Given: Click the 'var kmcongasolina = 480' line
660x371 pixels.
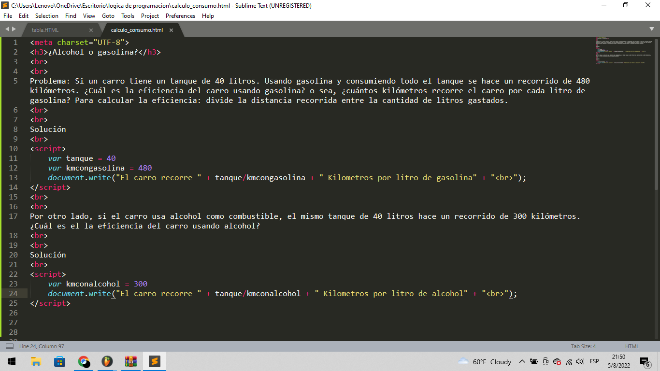Looking at the screenshot, I should 100,168.
